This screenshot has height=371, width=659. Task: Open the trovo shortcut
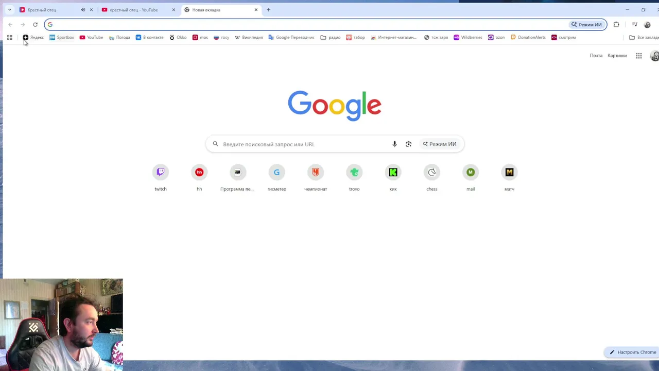354,177
